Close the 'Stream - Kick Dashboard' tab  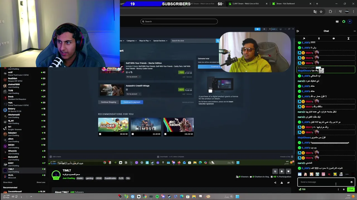tap(310, 4)
